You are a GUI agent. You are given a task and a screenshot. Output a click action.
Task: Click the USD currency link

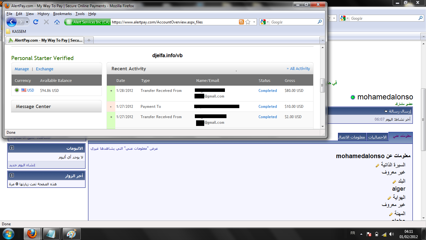pyautogui.click(x=31, y=90)
